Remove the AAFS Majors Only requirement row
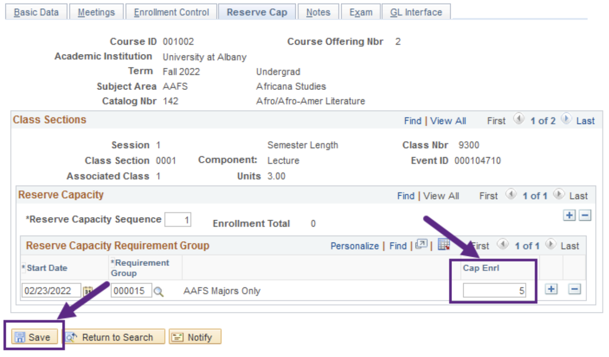Image resolution: width=609 pixels, height=357 pixels. click(574, 289)
